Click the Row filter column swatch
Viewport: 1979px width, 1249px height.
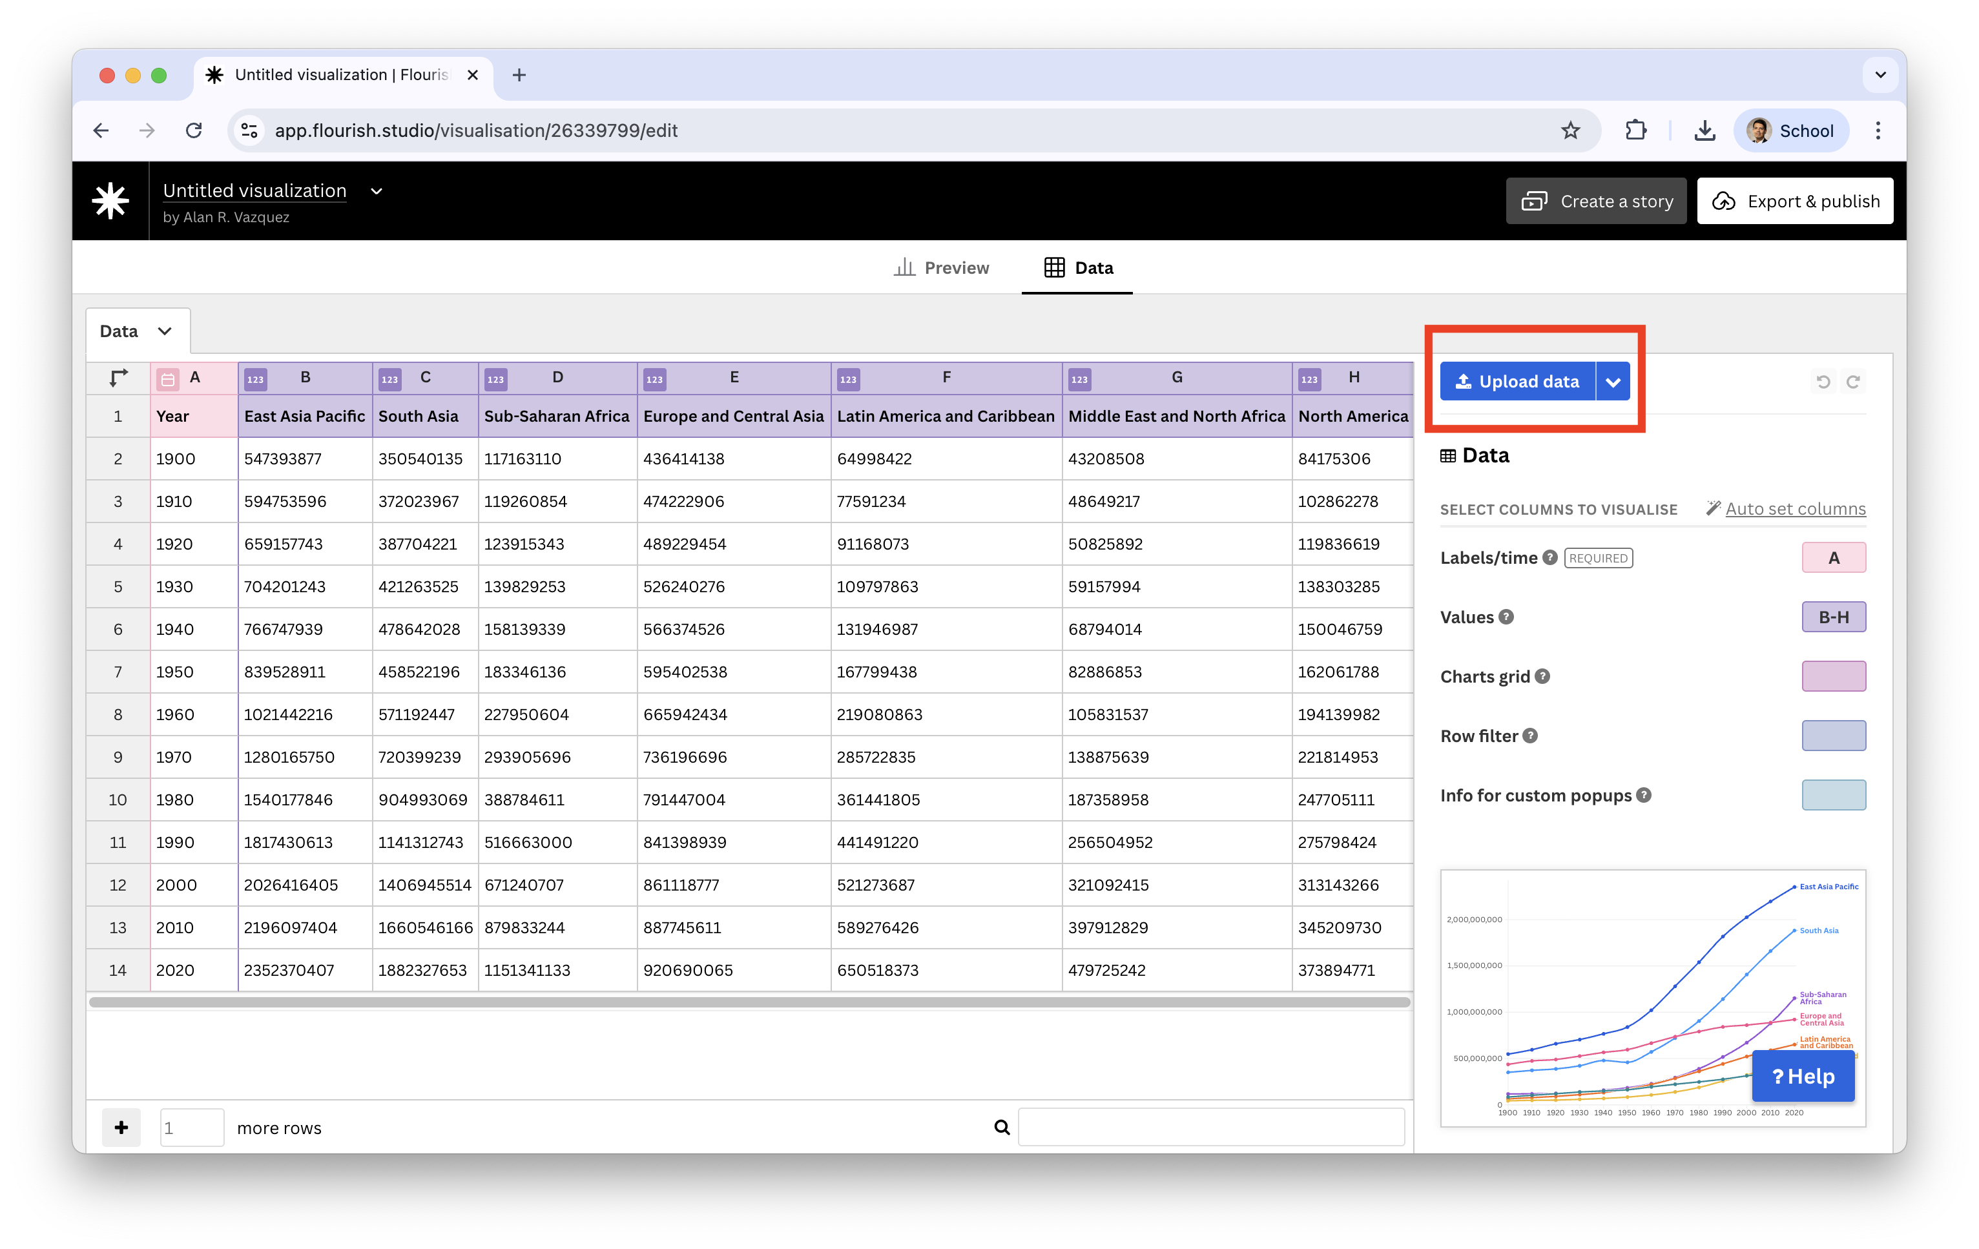tap(1834, 736)
